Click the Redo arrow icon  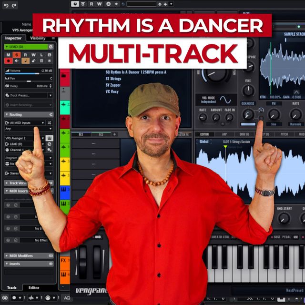[14, 5]
